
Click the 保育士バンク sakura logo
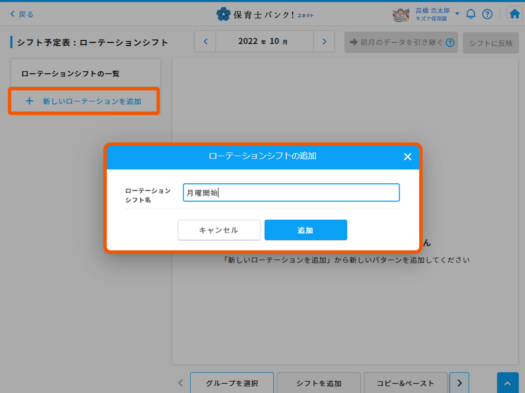coord(223,14)
